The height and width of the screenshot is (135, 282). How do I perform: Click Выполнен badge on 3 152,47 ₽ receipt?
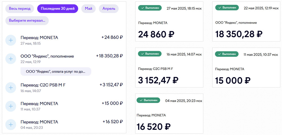tap(150, 54)
